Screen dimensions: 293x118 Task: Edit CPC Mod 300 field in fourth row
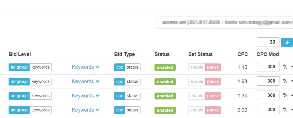point(268,110)
